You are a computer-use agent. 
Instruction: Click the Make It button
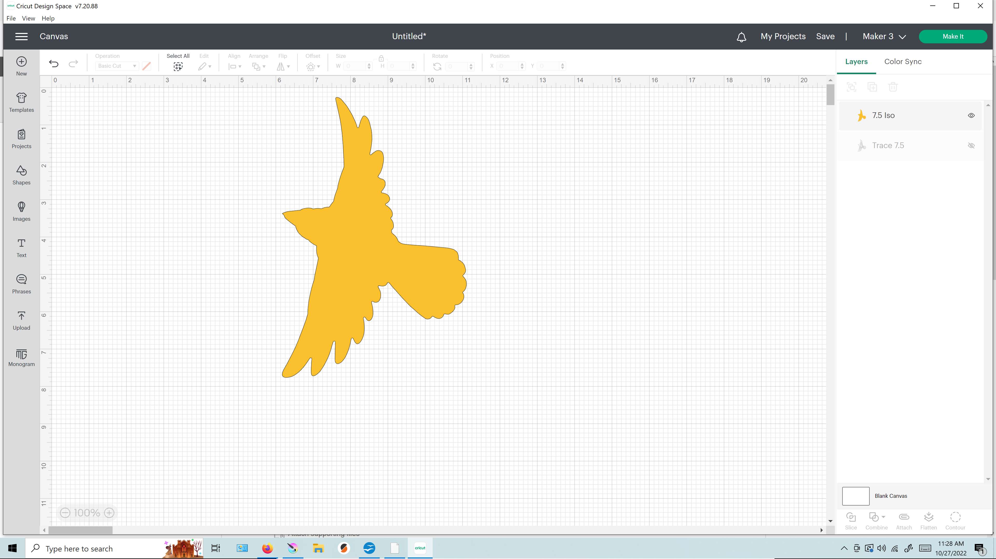pos(953,36)
